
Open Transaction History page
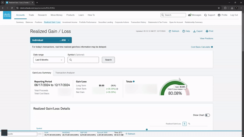click(x=138, y=22)
